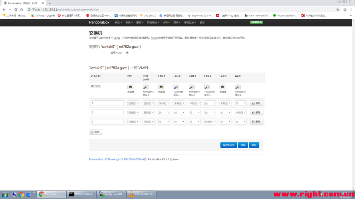Toggle the 启用 VLAN checkbox
The height and width of the screenshot is (199, 355).
coord(127,53)
